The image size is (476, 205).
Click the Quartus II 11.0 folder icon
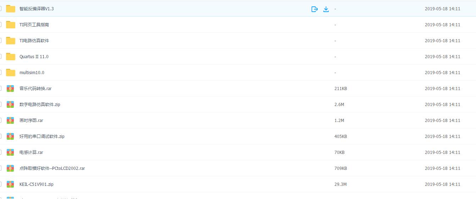[x=11, y=57]
